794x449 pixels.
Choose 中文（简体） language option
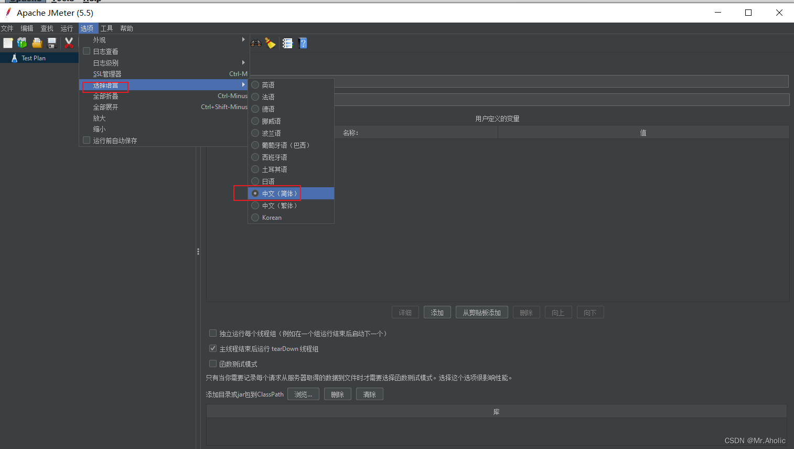[x=291, y=194]
